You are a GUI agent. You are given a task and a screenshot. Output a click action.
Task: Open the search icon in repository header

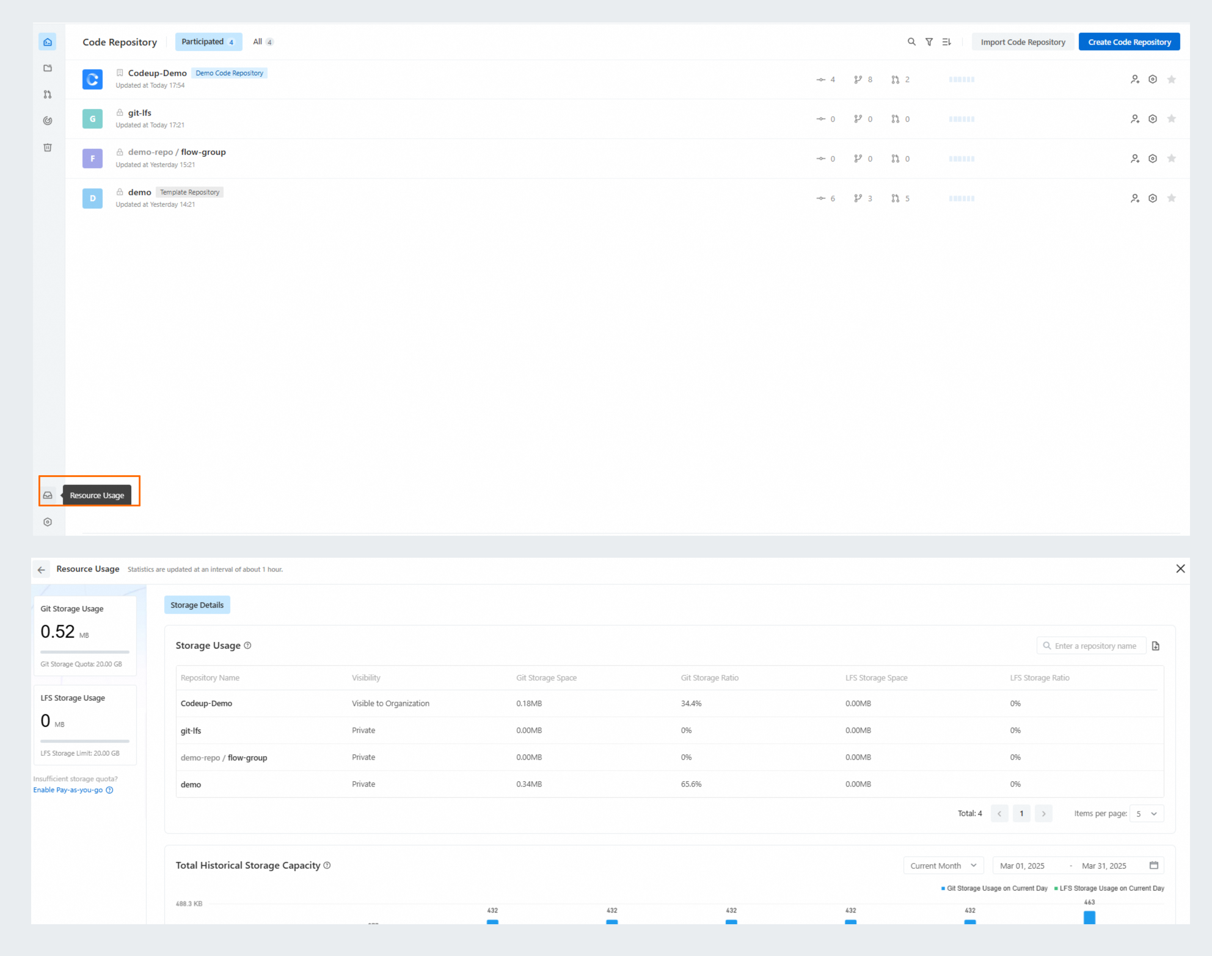coord(911,42)
